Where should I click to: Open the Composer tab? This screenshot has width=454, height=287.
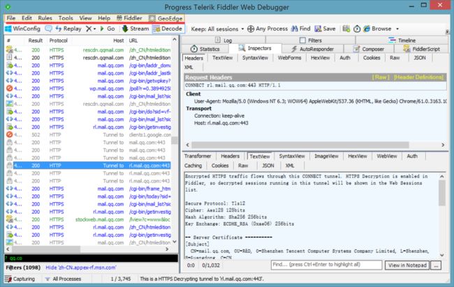[x=369, y=49]
